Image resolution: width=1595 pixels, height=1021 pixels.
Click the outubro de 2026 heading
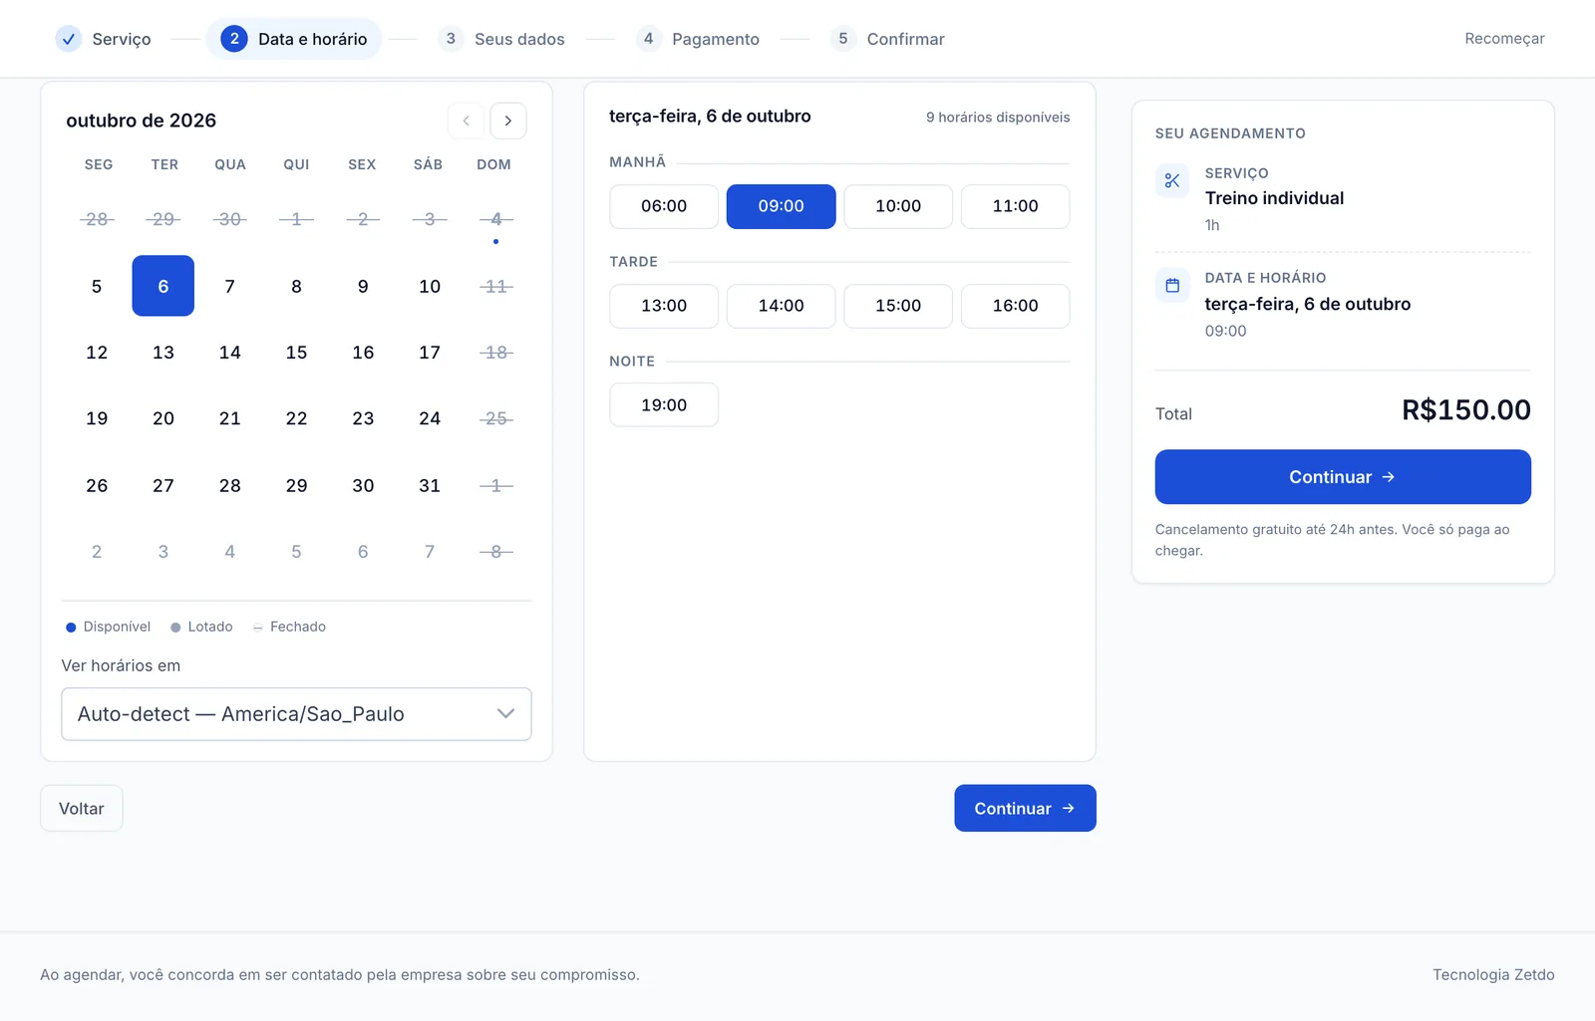point(142,121)
